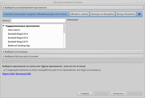Viewport: 145px width, 98px height.
Task: Open the window menu arrow in title bar
Action: point(3,2)
